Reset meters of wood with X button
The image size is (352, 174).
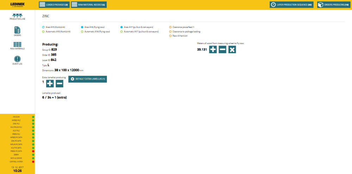click(232, 50)
